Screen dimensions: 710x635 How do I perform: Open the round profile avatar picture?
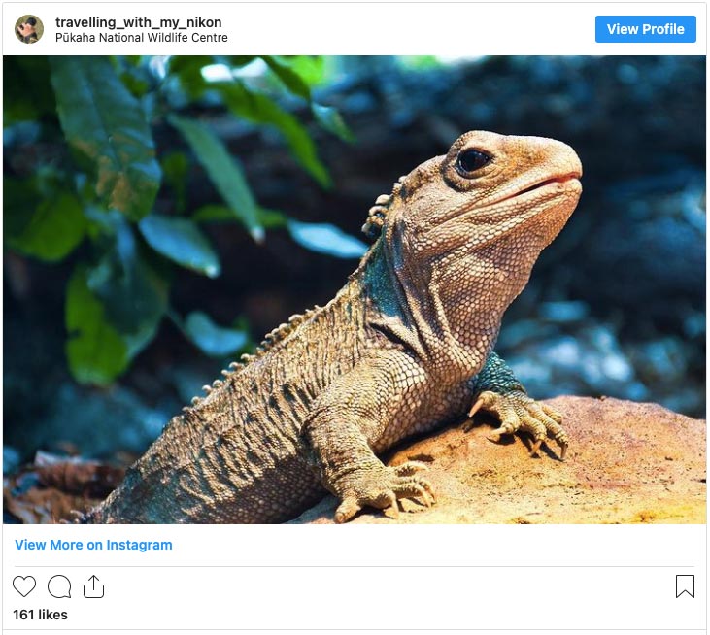pyautogui.click(x=29, y=29)
